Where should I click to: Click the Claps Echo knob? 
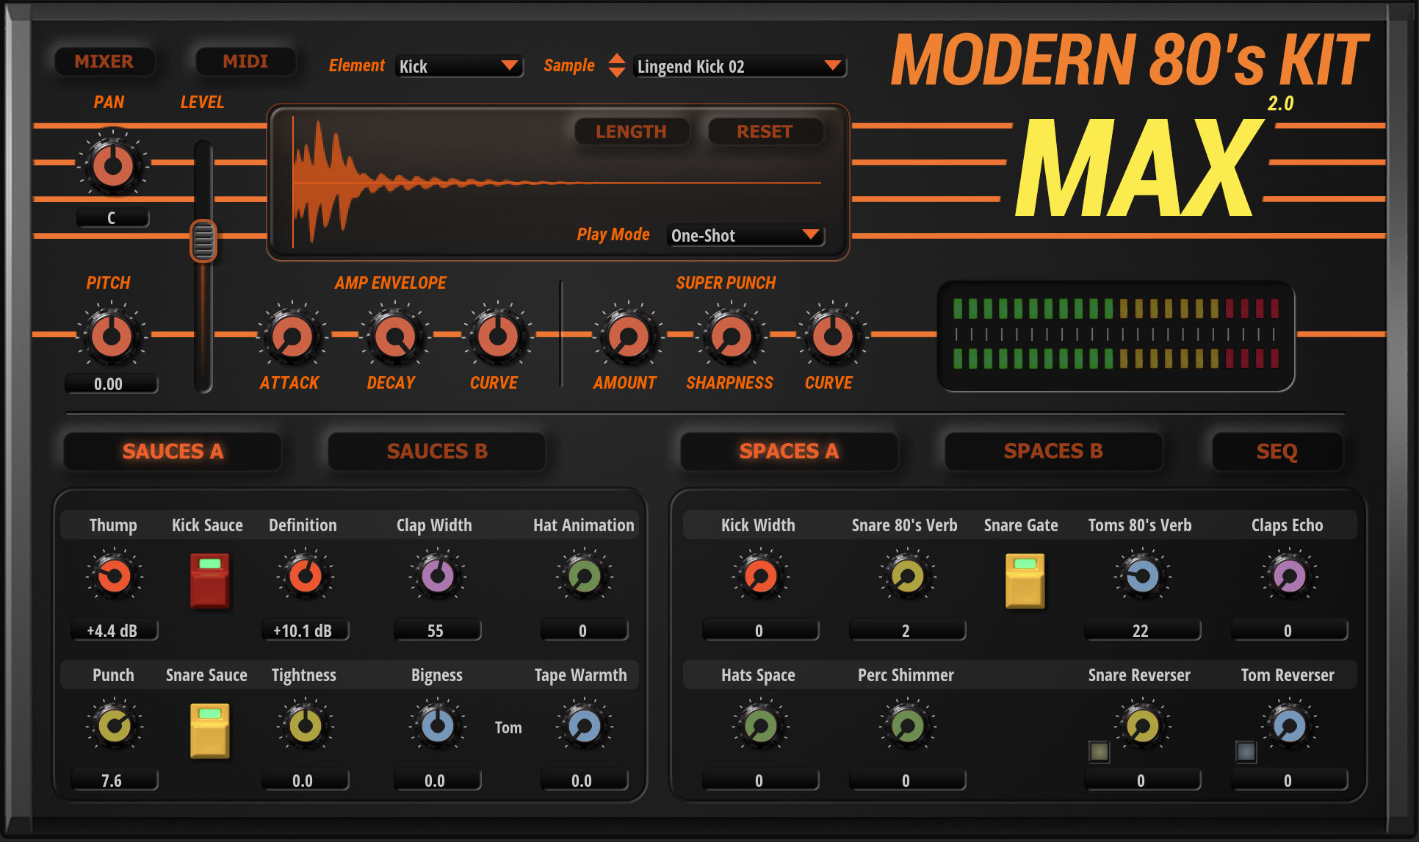pyautogui.click(x=1290, y=575)
